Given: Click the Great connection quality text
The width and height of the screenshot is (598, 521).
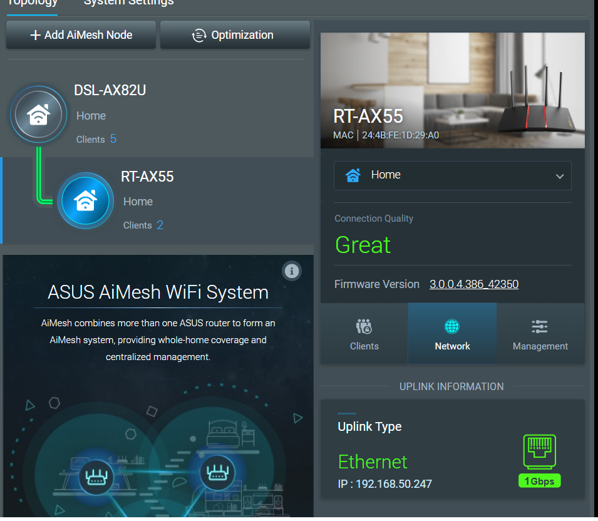Looking at the screenshot, I should 363,245.
